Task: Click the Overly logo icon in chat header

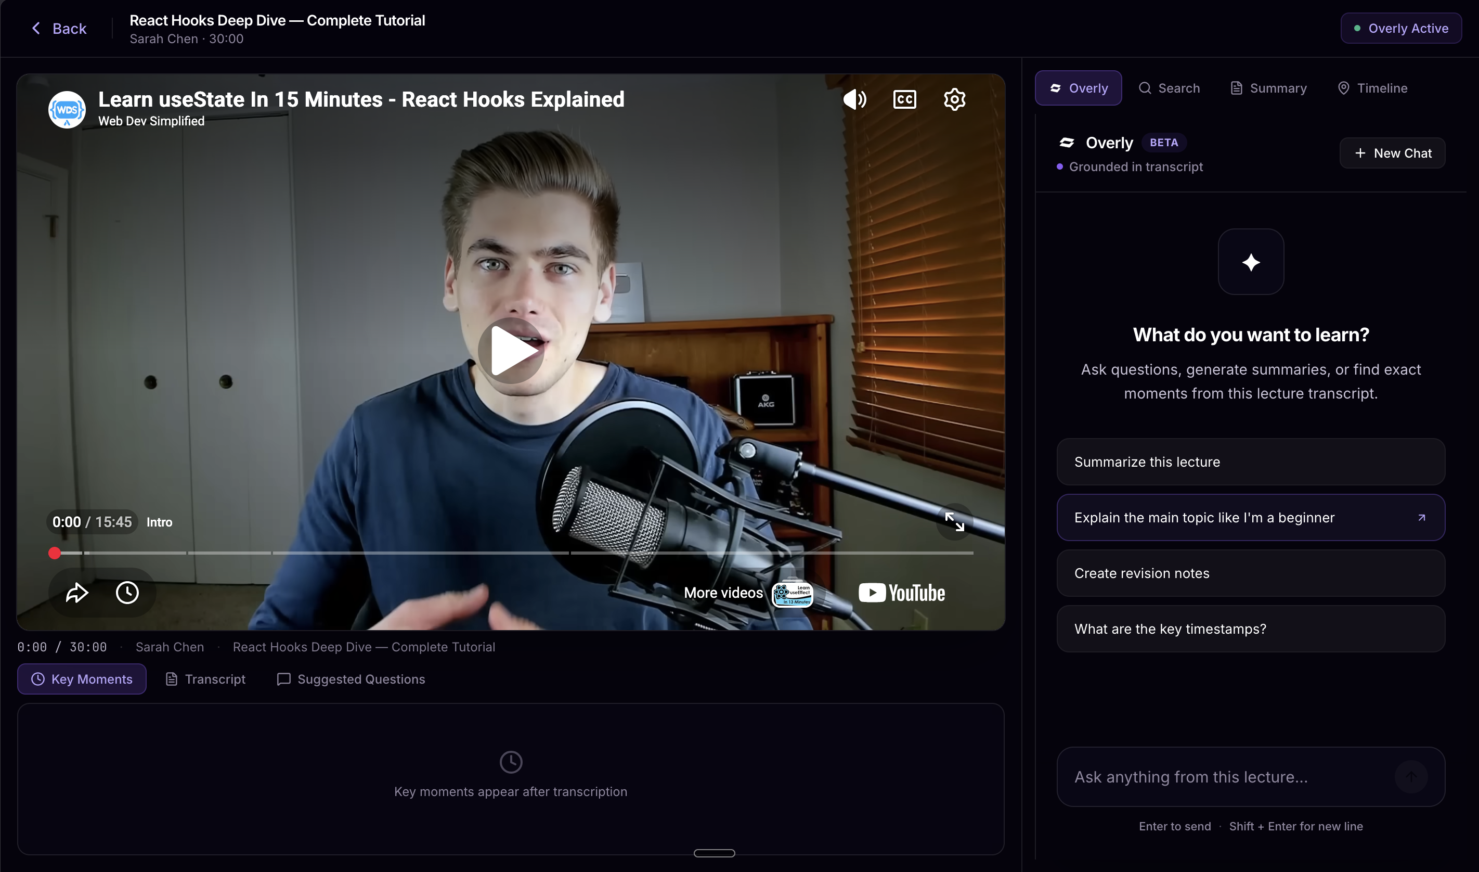Action: coord(1066,143)
